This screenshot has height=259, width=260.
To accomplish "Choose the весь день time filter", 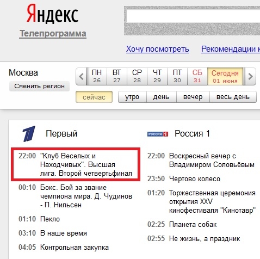I will coord(233,97).
